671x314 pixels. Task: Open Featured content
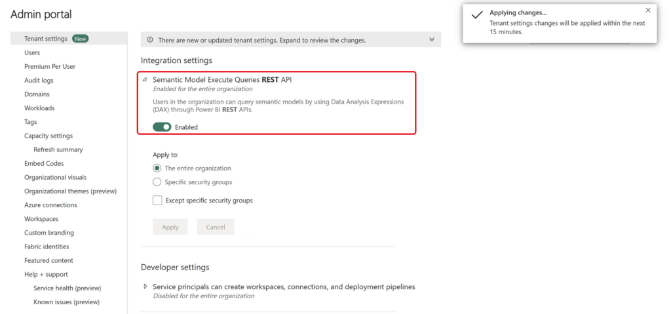point(48,260)
